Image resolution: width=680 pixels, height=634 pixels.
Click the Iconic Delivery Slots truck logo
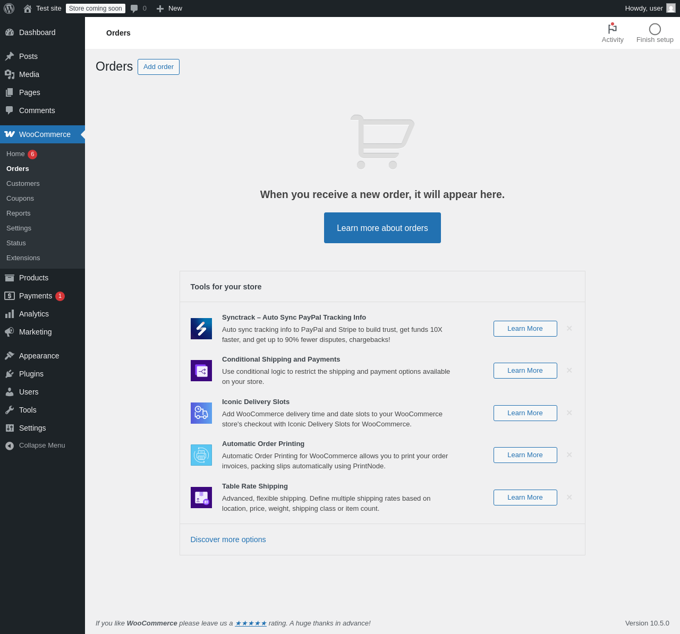[201, 413]
